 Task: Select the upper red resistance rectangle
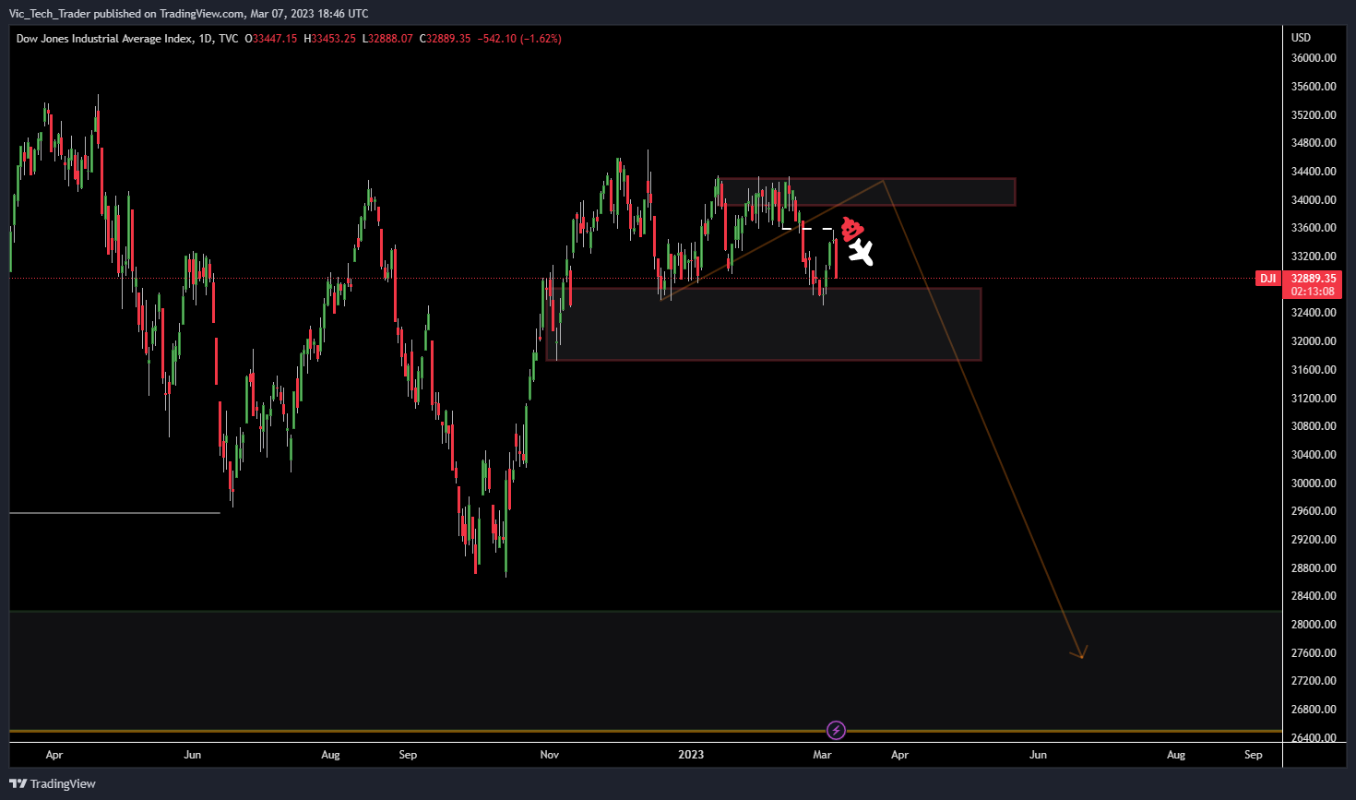[867, 192]
